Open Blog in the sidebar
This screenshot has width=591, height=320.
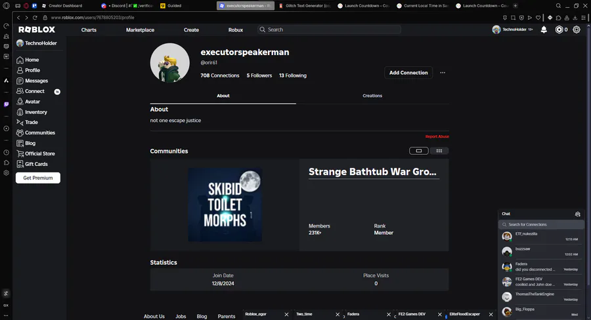point(26,144)
